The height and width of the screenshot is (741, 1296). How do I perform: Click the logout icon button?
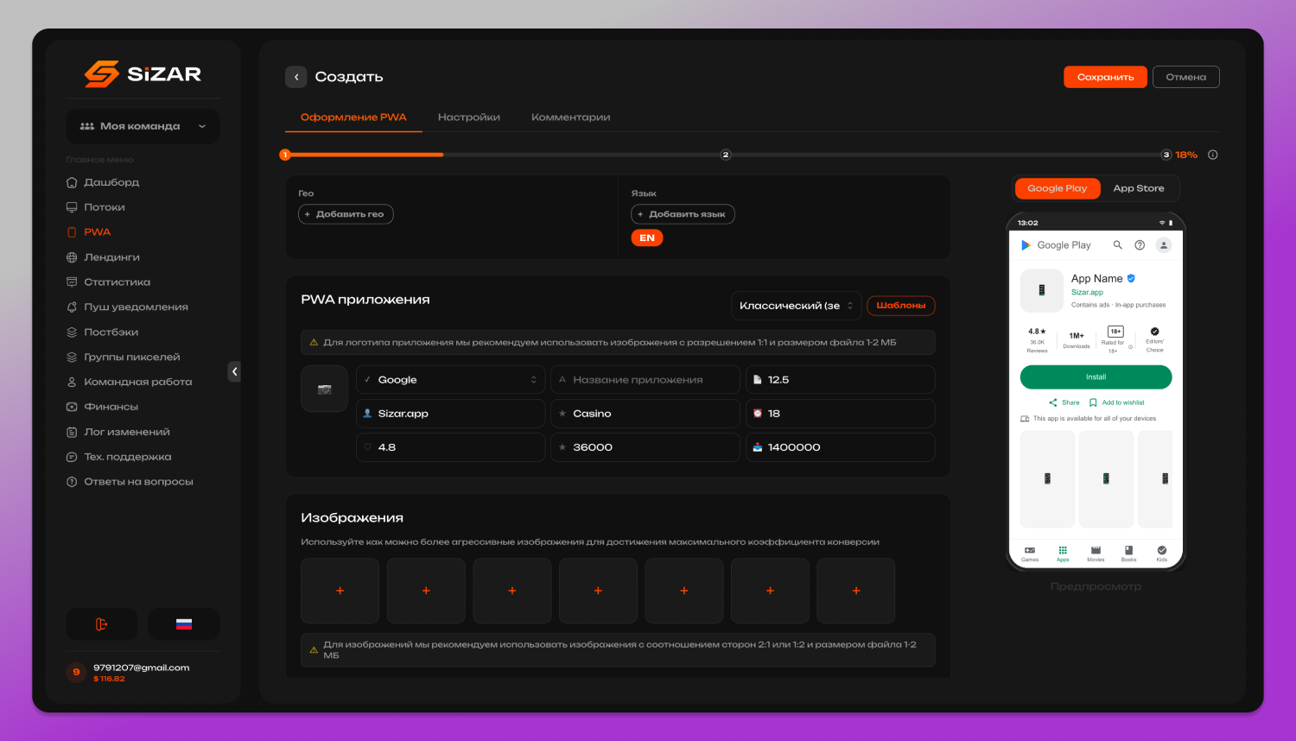(x=102, y=624)
